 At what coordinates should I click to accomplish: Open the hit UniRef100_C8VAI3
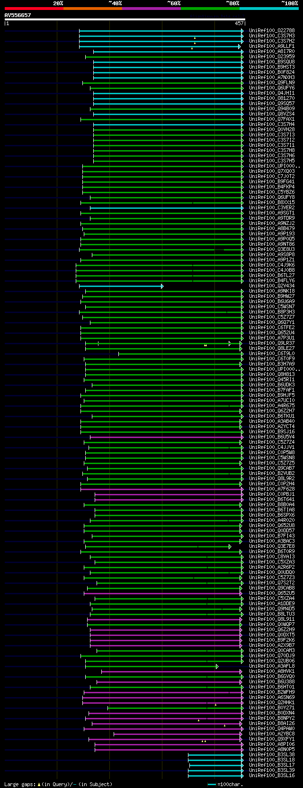click(x=272, y=557)
